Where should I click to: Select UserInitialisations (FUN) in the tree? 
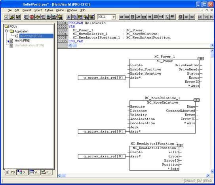tap(29, 45)
